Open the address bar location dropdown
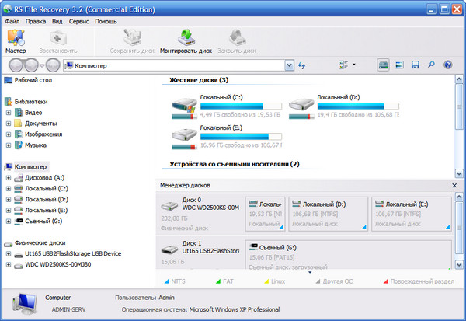Screen dimensions: 466x321 (287, 65)
